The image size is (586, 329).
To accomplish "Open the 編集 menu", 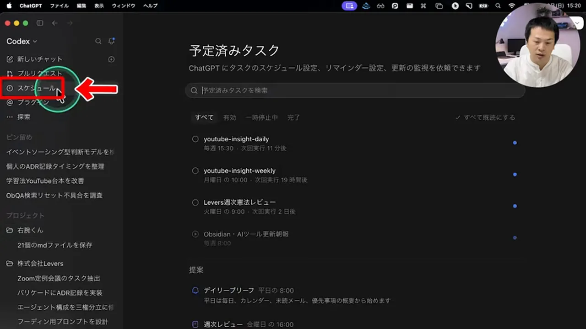I will click(81, 6).
